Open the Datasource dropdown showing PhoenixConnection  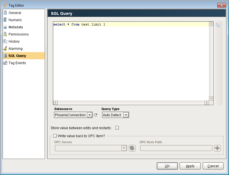point(89,115)
